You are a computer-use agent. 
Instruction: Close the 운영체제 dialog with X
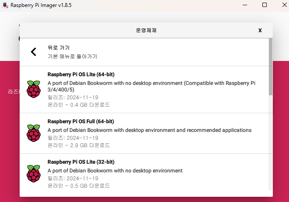point(260,30)
